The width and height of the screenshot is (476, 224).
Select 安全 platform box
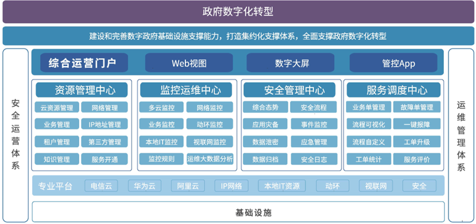click(419, 186)
